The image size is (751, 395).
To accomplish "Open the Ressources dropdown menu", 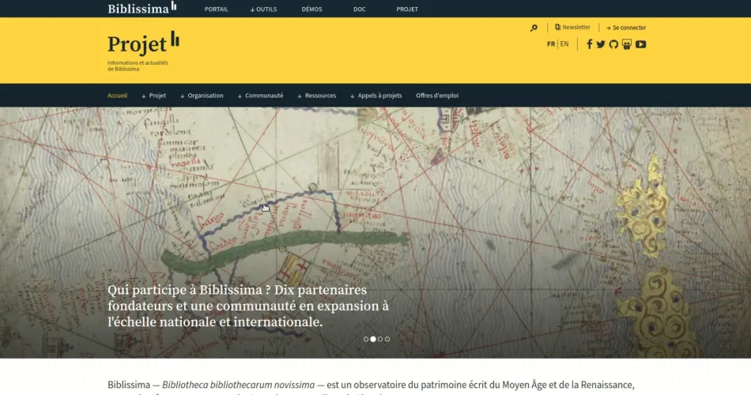I will pyautogui.click(x=316, y=96).
